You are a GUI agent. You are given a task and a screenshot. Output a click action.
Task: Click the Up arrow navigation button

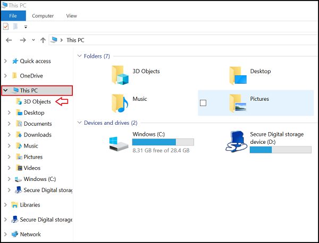[43, 40]
